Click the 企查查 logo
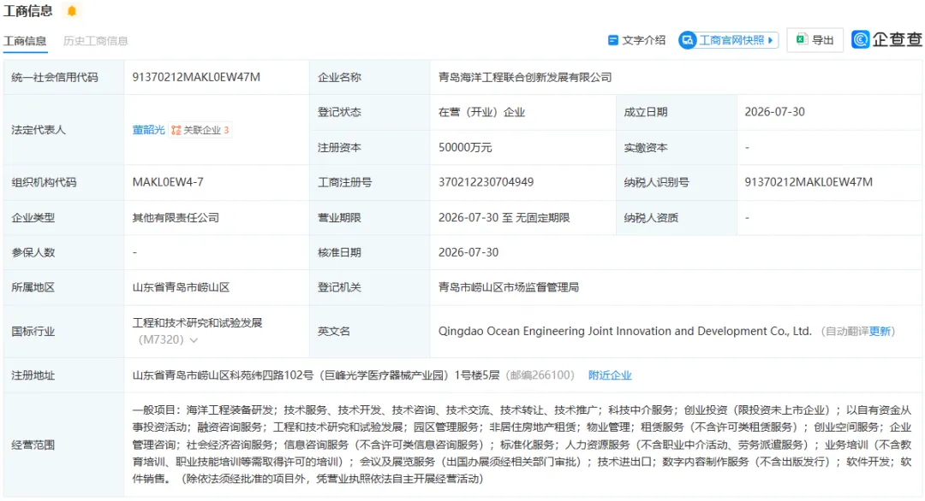Screen dimensions: 925x501 pyautogui.click(x=886, y=39)
